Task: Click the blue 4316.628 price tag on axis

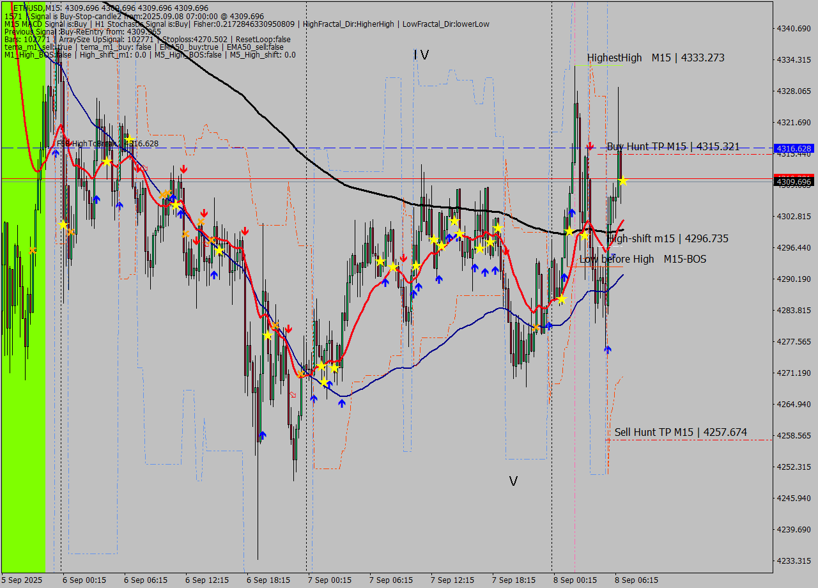Action: click(x=793, y=148)
